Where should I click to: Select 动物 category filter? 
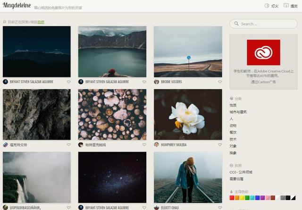pyautogui.click(x=233, y=126)
